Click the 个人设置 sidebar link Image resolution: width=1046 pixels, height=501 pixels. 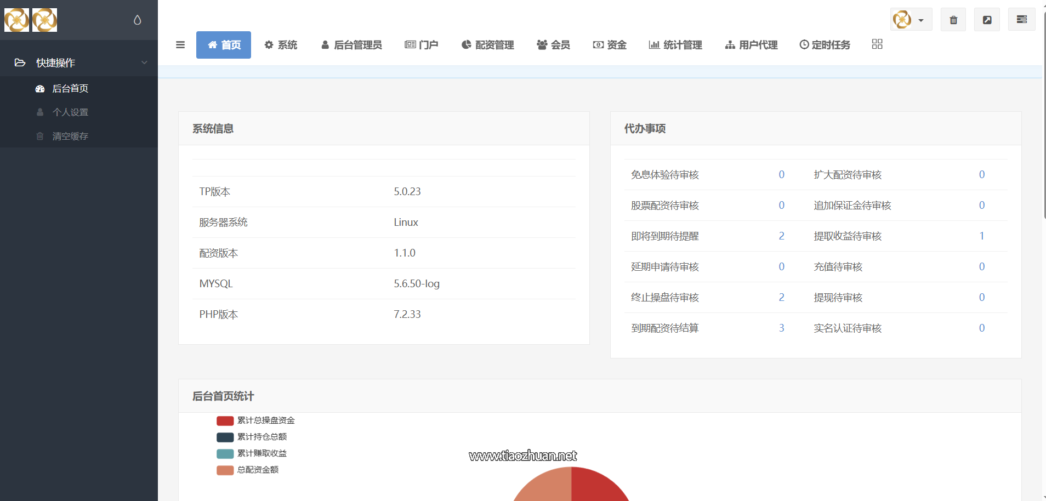(71, 112)
